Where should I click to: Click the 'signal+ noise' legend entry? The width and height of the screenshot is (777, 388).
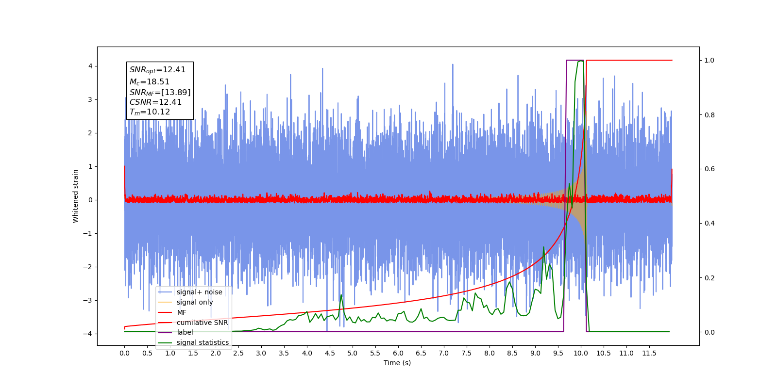pos(190,292)
